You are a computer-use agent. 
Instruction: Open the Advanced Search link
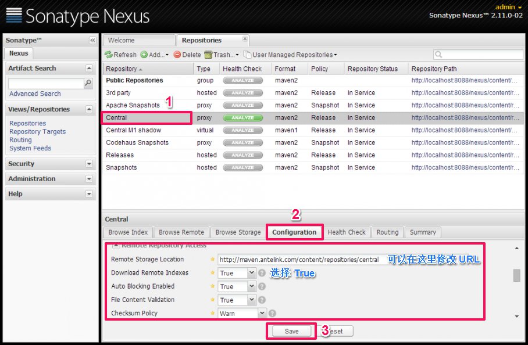coord(35,94)
